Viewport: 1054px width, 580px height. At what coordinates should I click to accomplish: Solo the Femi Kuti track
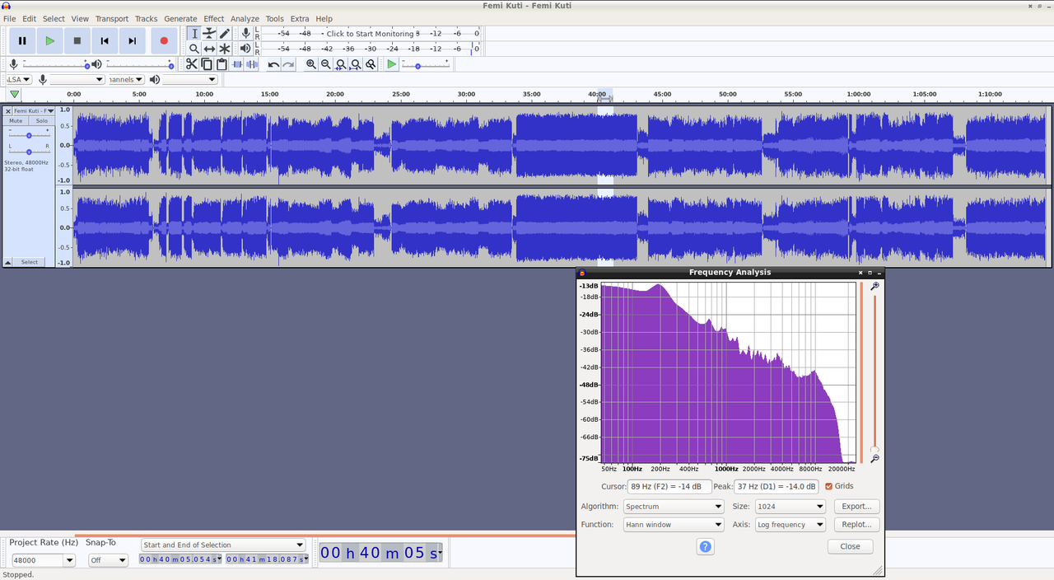(x=41, y=120)
